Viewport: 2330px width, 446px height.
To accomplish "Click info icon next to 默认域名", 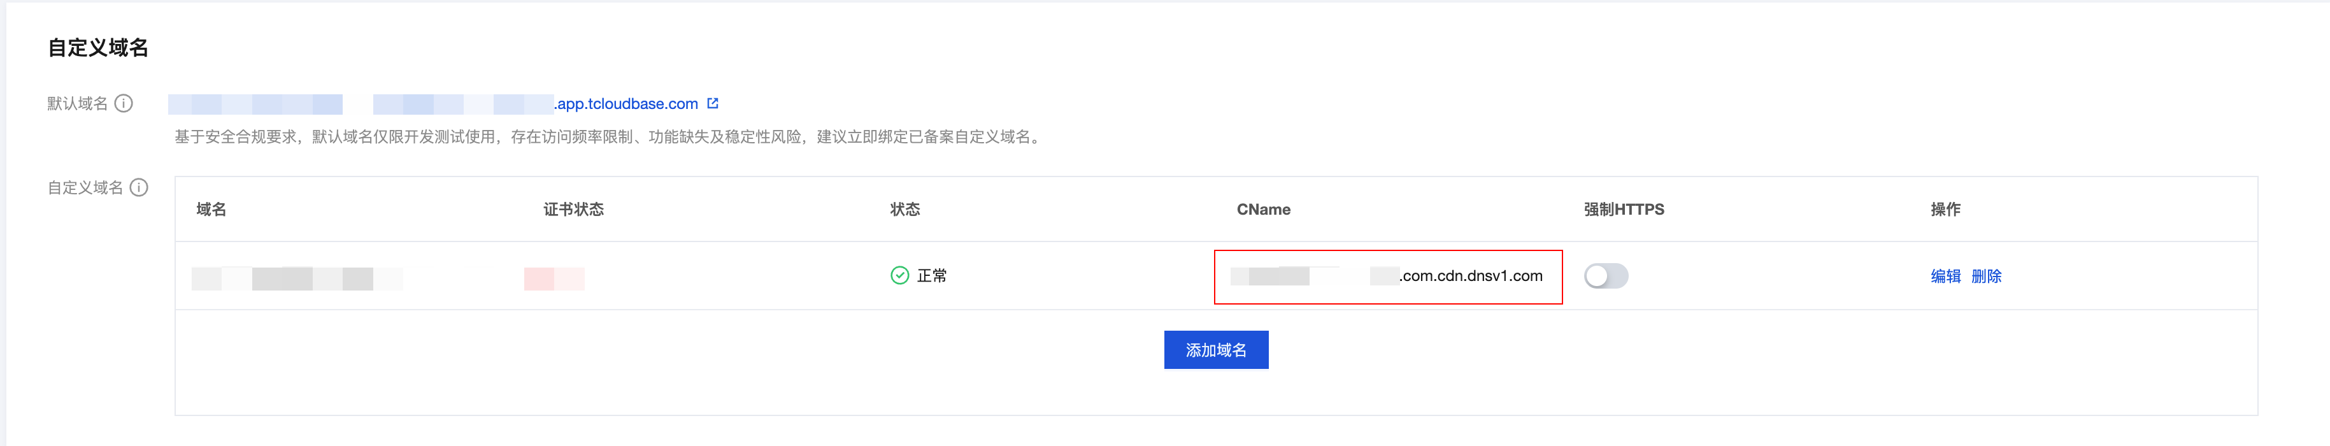I will 124,104.
